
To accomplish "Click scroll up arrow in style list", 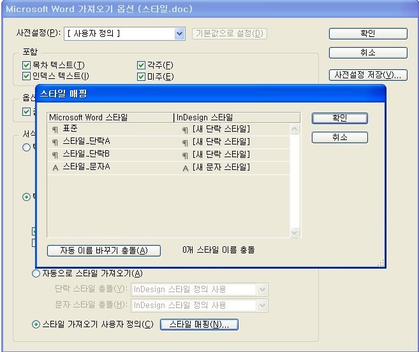I will 295,129.
